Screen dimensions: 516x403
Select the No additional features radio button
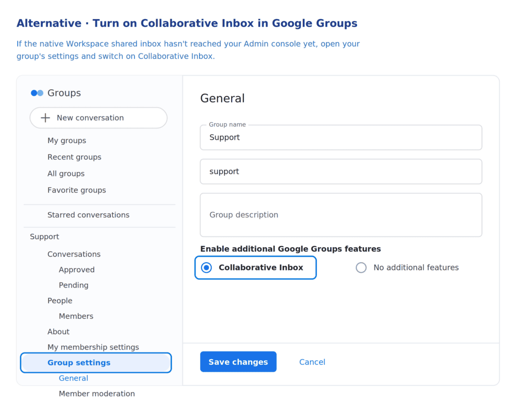coord(361,267)
